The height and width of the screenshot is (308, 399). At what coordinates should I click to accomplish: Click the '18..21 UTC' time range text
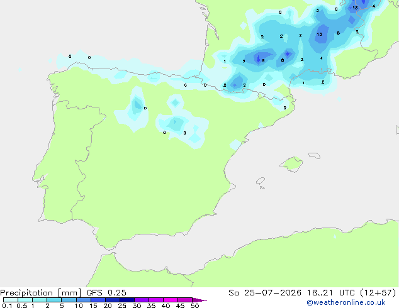(x=330, y=293)
